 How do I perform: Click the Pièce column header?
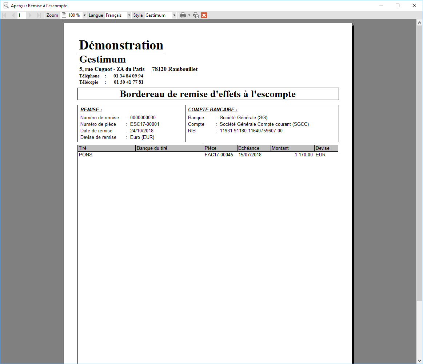coord(220,148)
